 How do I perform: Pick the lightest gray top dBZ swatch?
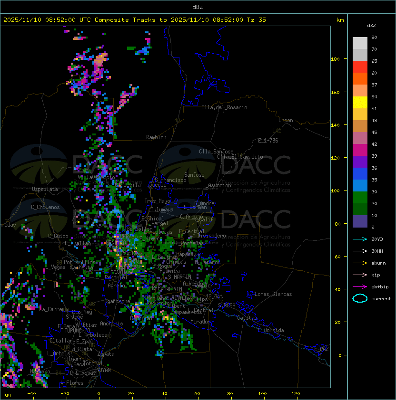(360, 43)
